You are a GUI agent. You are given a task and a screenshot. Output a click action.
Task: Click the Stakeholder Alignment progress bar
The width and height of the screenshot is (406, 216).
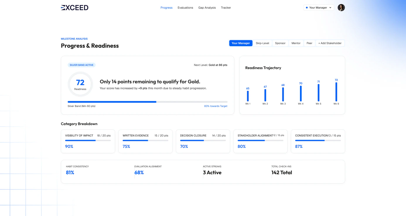260,141
